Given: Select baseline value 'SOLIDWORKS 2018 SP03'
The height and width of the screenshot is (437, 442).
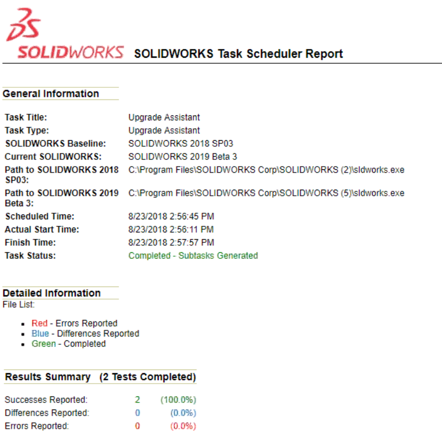Looking at the screenshot, I should [x=181, y=143].
